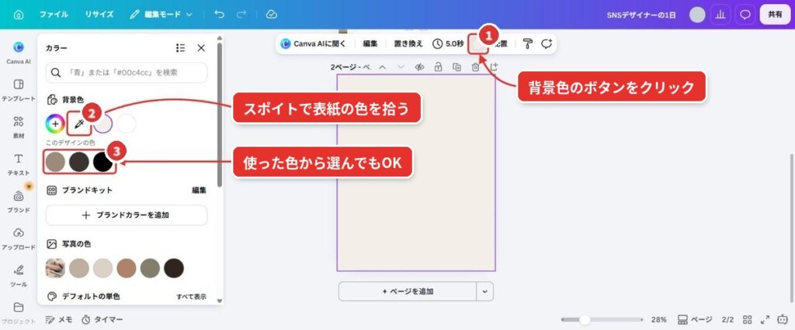Select the photo thumbnail under 写真の色
Image resolution: width=795 pixels, height=330 pixels.
(55, 268)
